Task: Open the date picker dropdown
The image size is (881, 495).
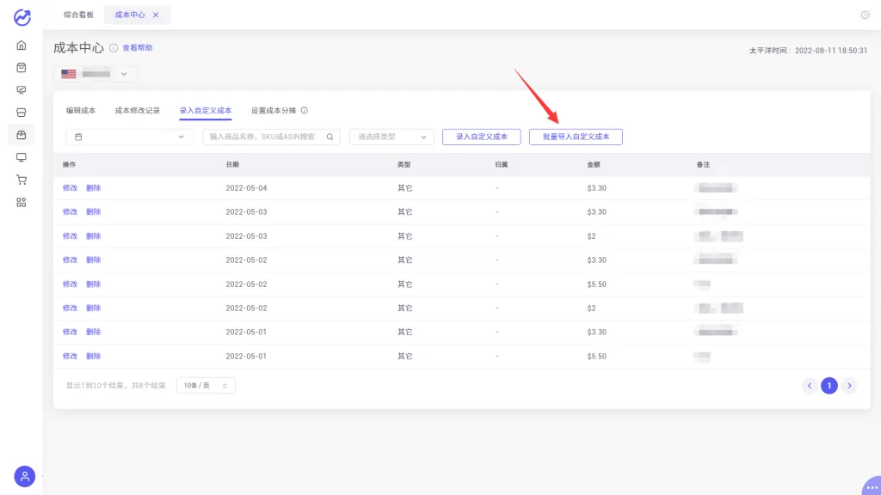Action: (x=130, y=137)
